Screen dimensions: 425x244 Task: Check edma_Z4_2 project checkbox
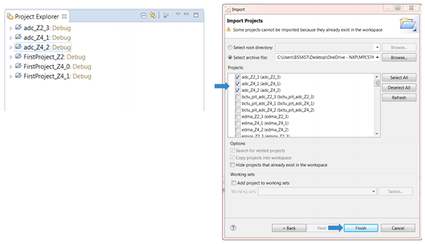[238, 129]
